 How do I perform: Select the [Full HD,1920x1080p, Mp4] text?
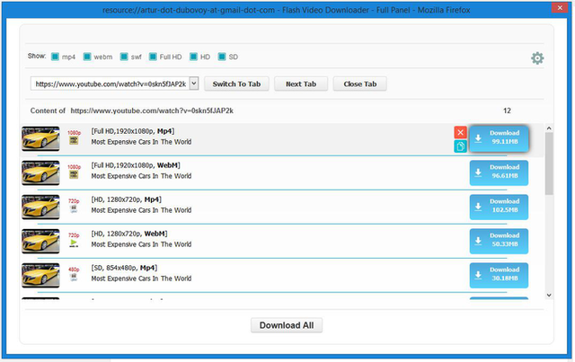133,131
